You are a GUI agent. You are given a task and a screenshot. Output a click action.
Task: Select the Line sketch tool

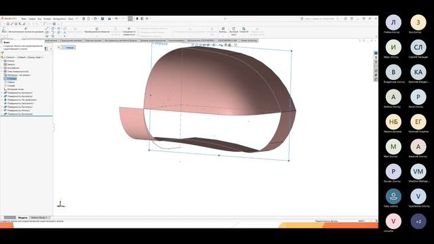click(x=47, y=28)
